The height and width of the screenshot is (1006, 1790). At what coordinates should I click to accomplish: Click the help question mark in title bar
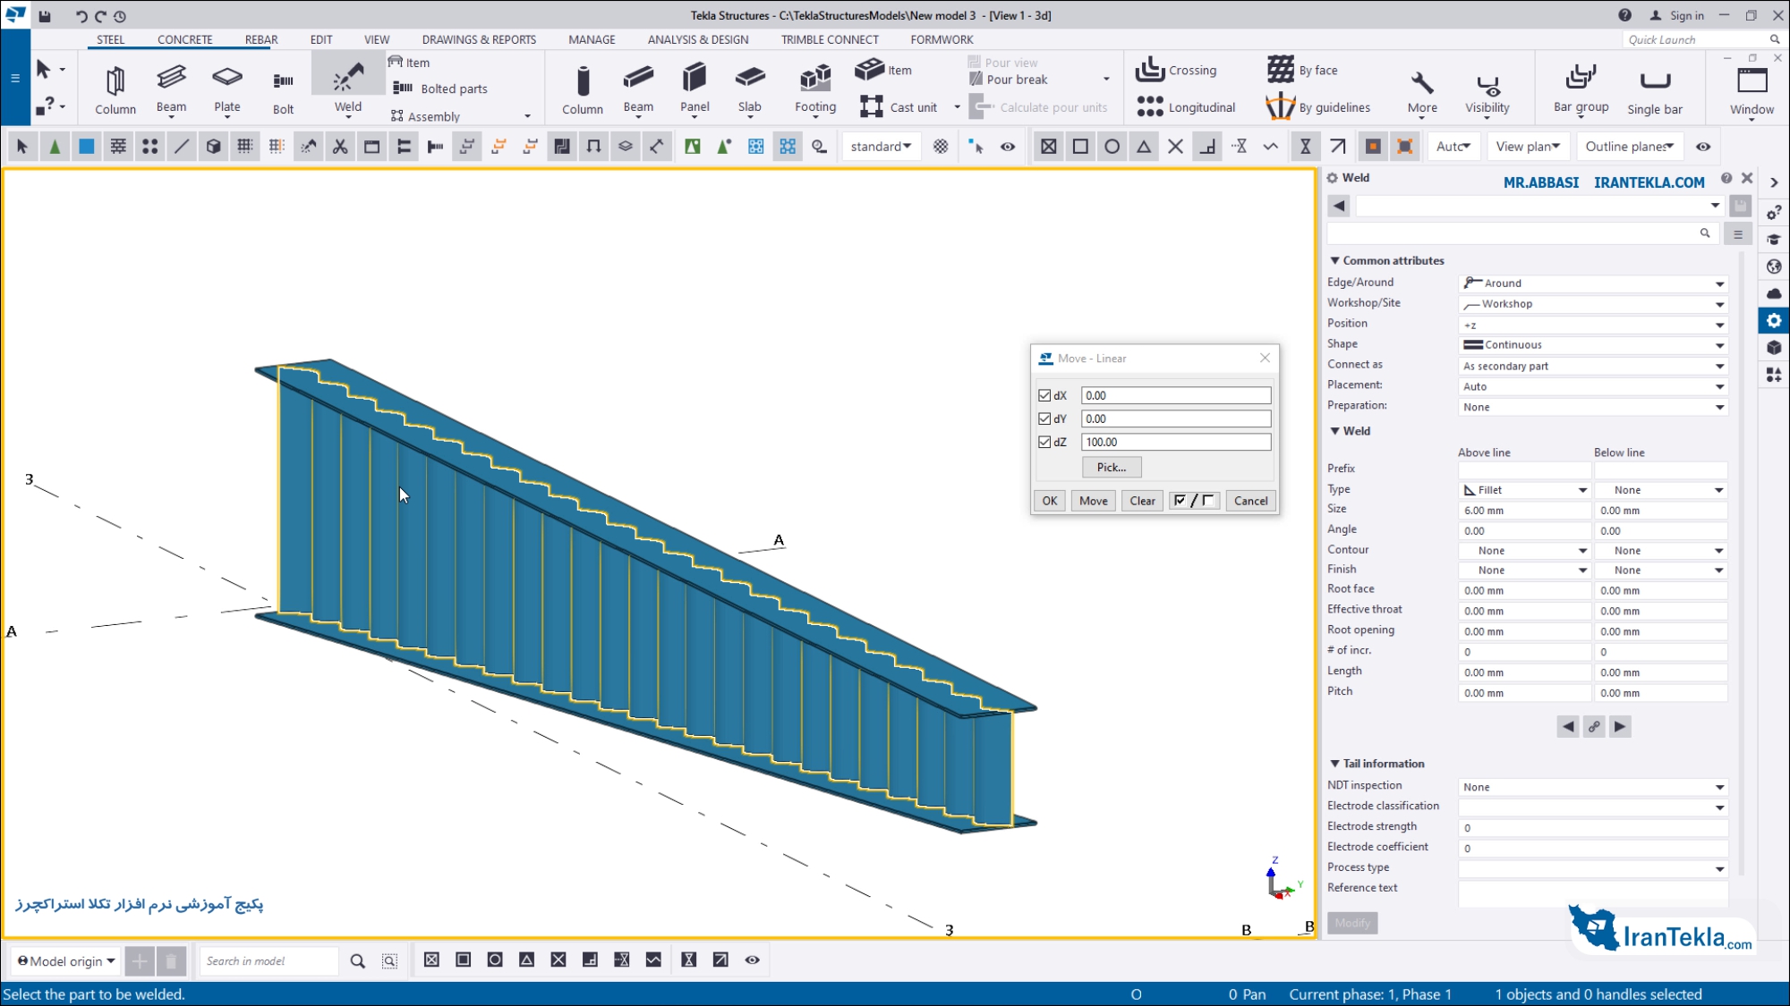(x=1624, y=15)
